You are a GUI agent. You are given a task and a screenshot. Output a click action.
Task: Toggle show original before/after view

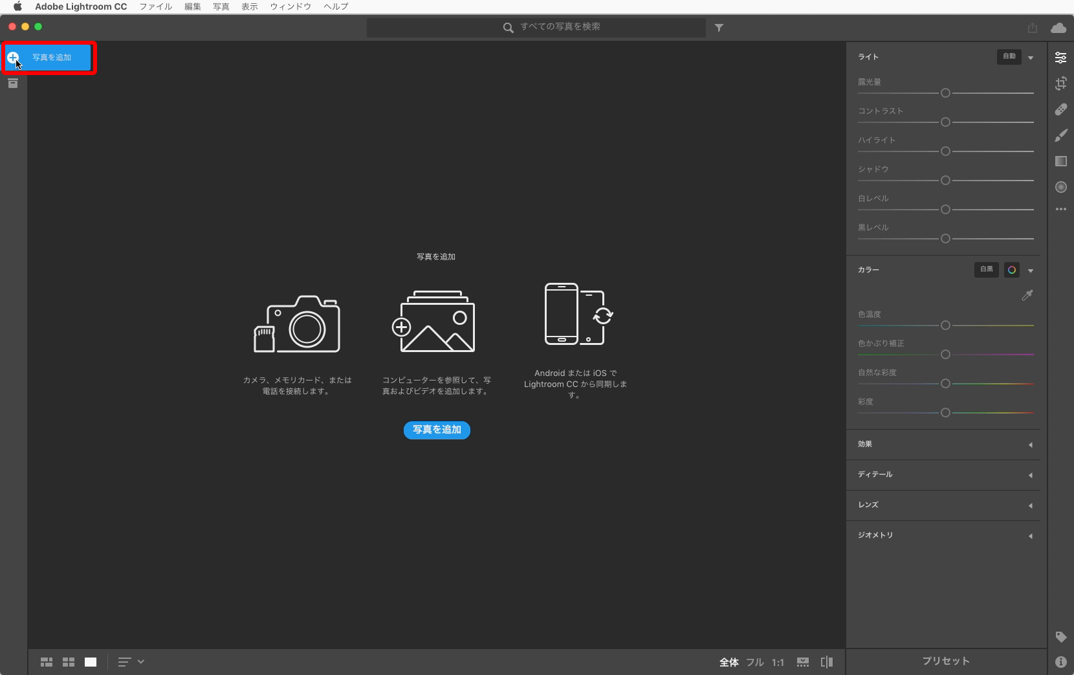[827, 662]
